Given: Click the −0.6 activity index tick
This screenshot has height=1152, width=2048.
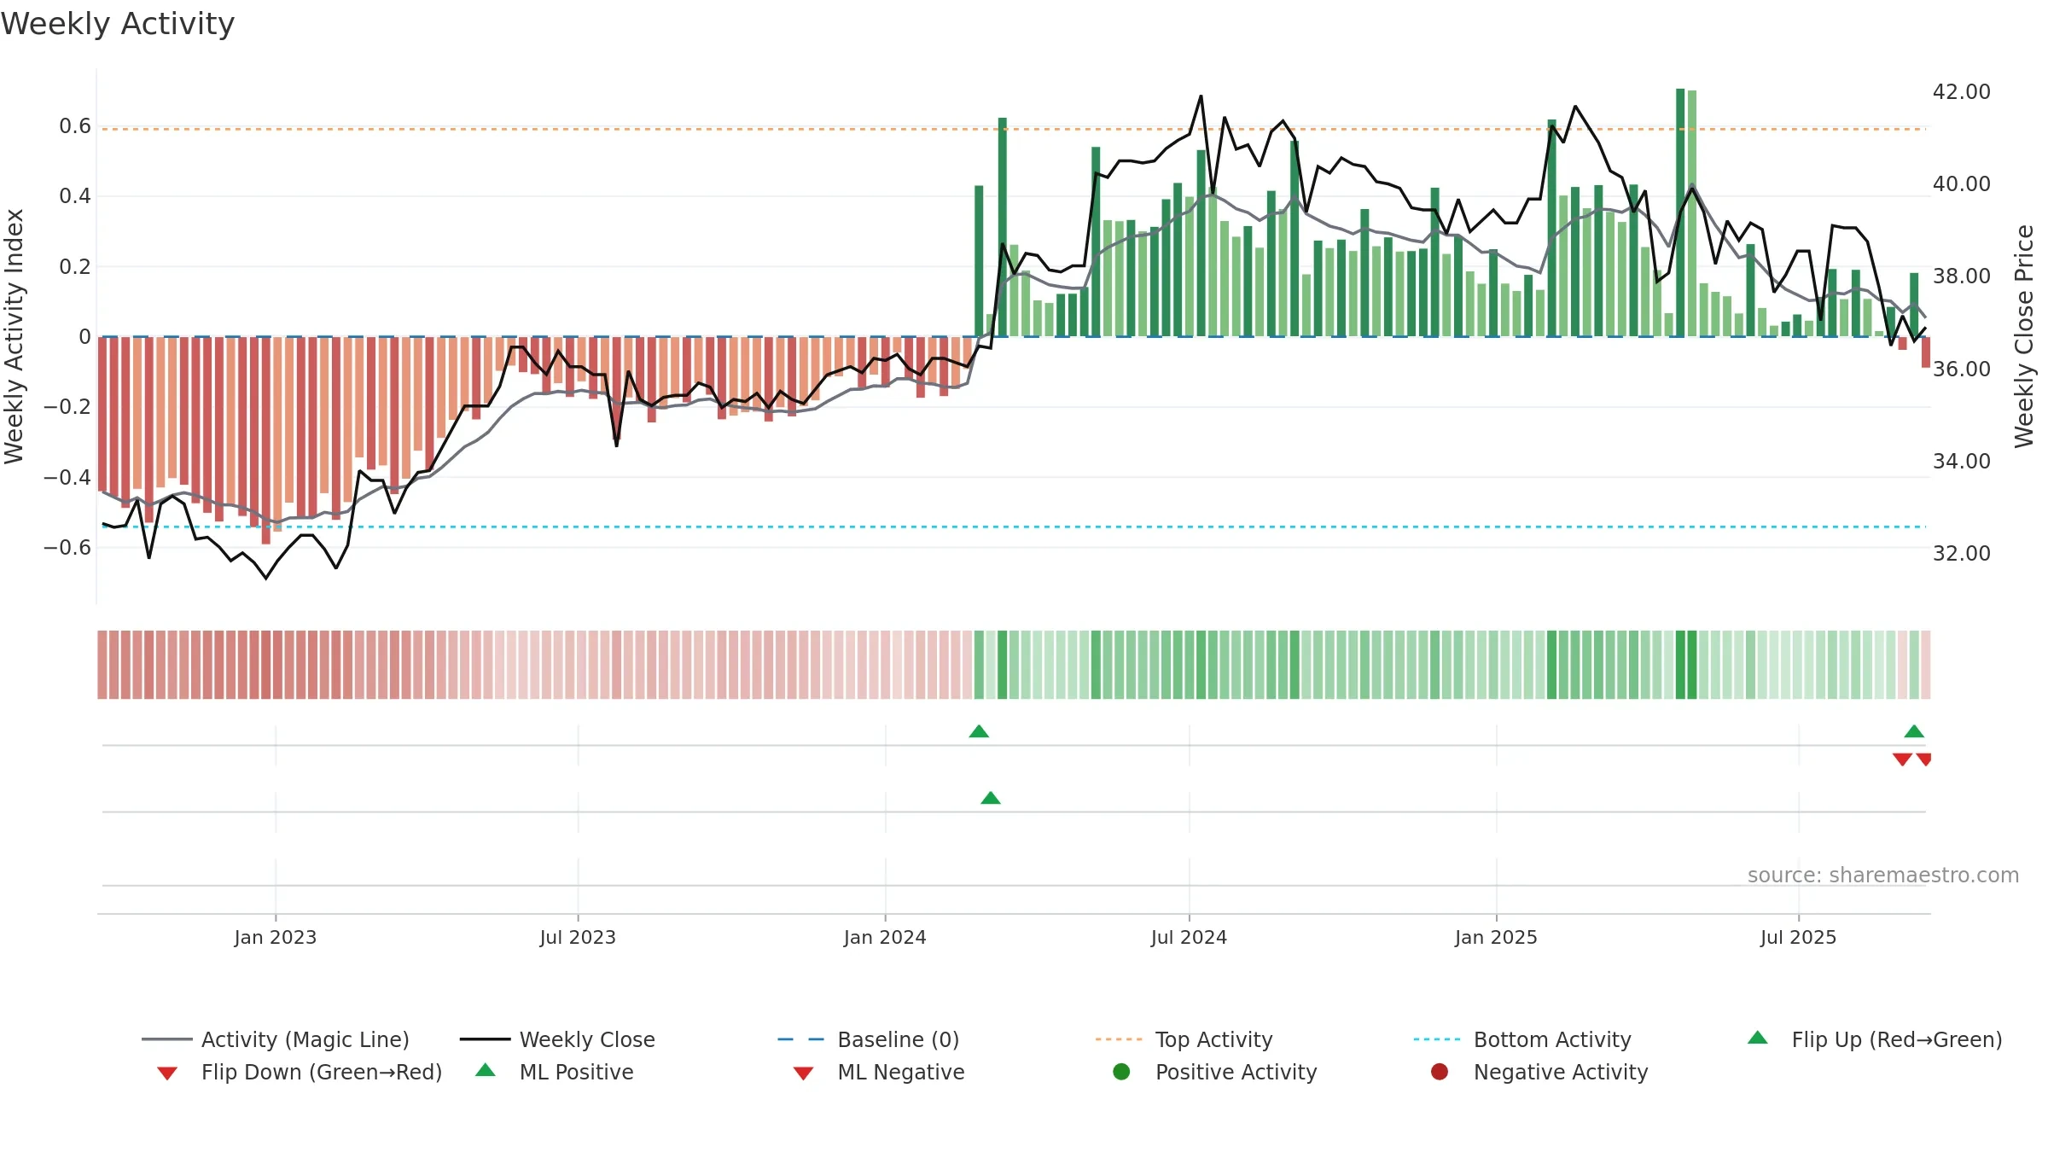Looking at the screenshot, I should [67, 547].
